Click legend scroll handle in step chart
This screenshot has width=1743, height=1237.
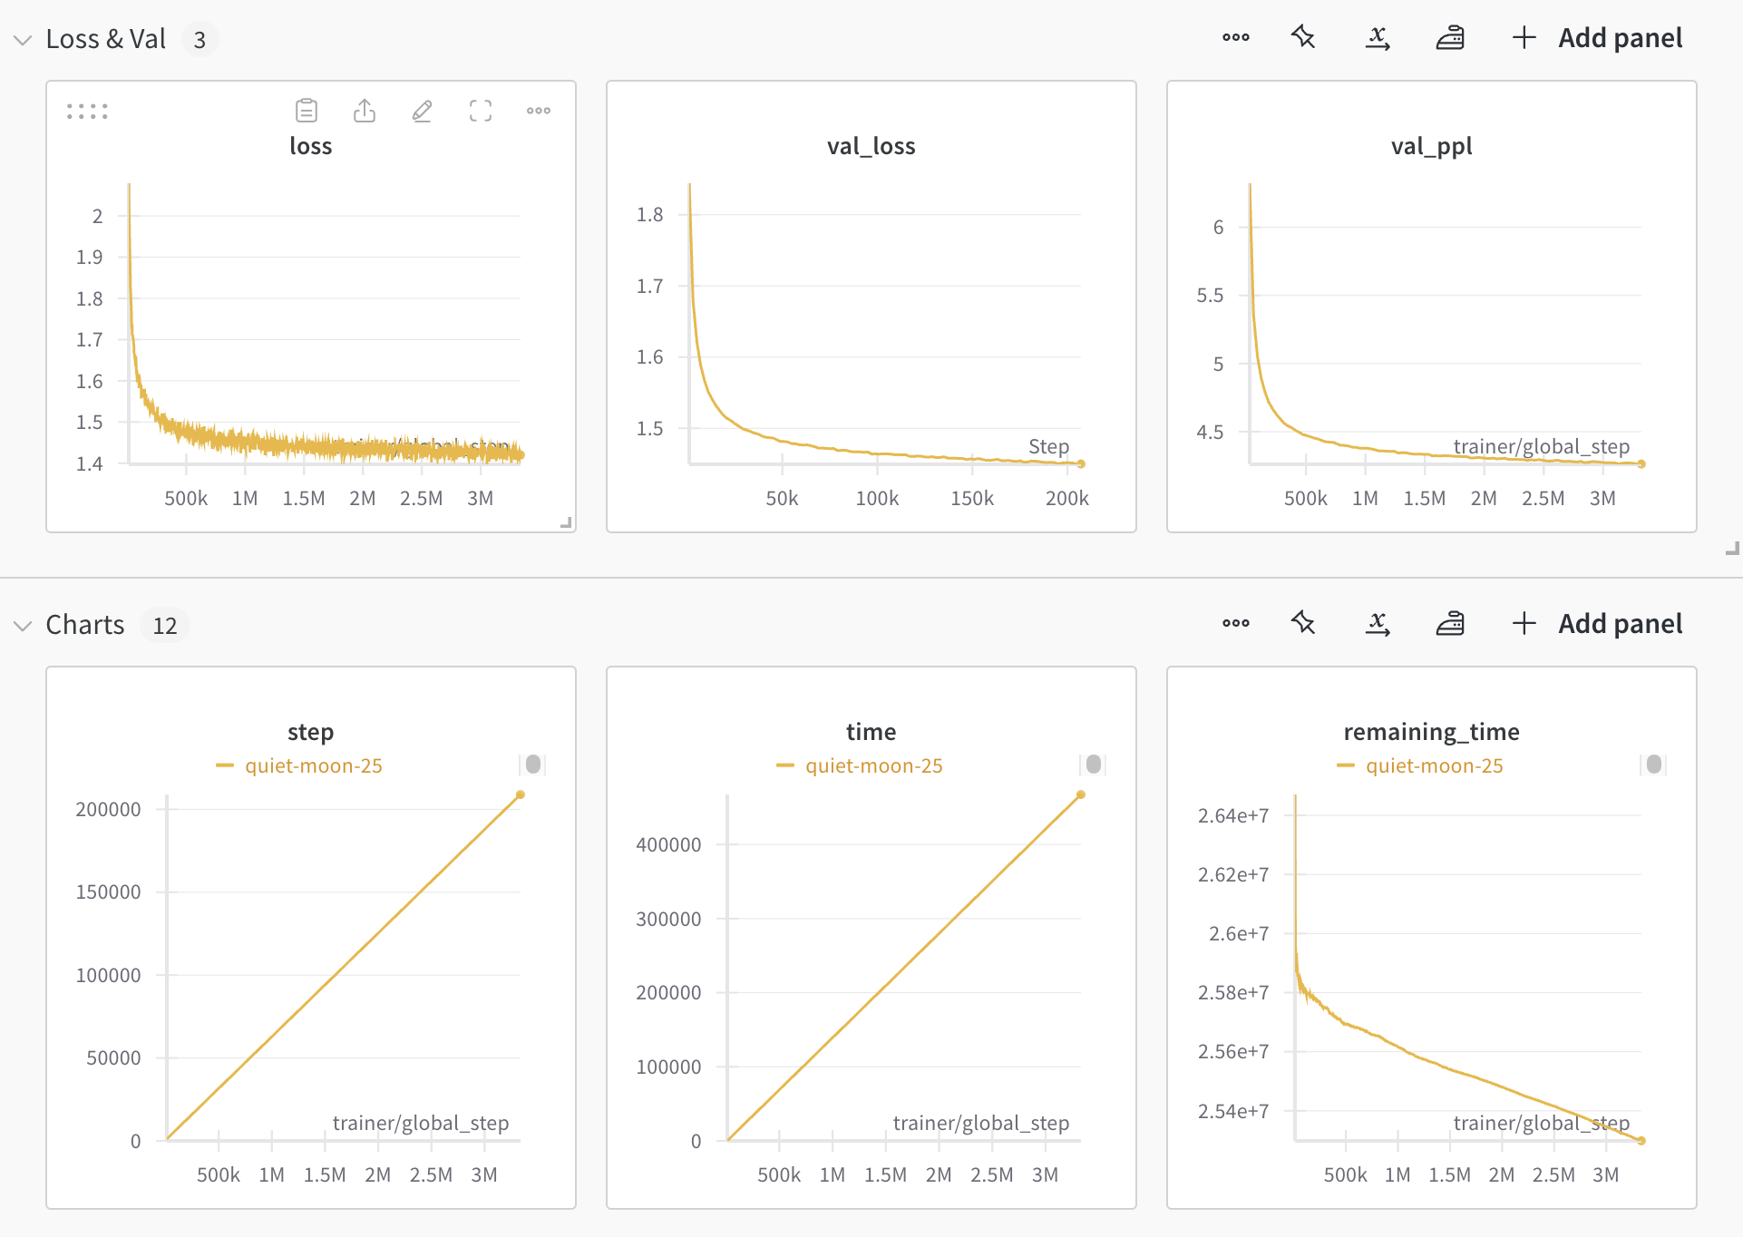533,765
